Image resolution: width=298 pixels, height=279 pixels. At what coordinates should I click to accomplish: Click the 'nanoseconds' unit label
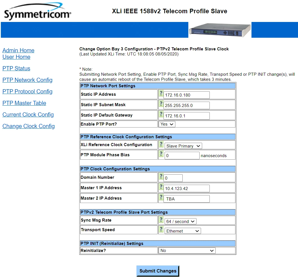(214, 156)
